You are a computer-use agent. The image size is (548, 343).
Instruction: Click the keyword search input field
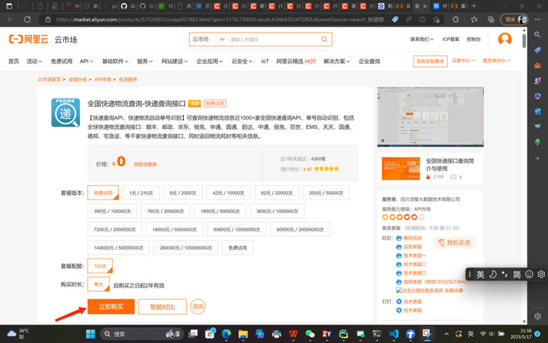pos(274,39)
